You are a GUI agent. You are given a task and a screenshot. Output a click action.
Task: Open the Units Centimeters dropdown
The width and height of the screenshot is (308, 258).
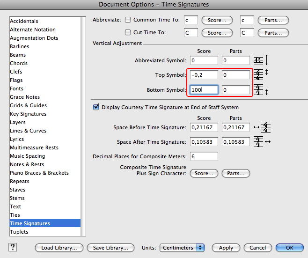click(x=182, y=248)
